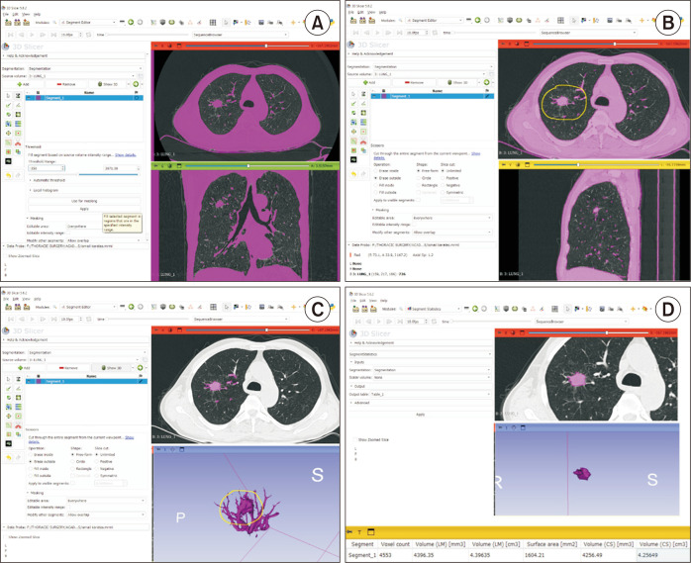Choose the Fill inside operation in panel B

coord(378,184)
